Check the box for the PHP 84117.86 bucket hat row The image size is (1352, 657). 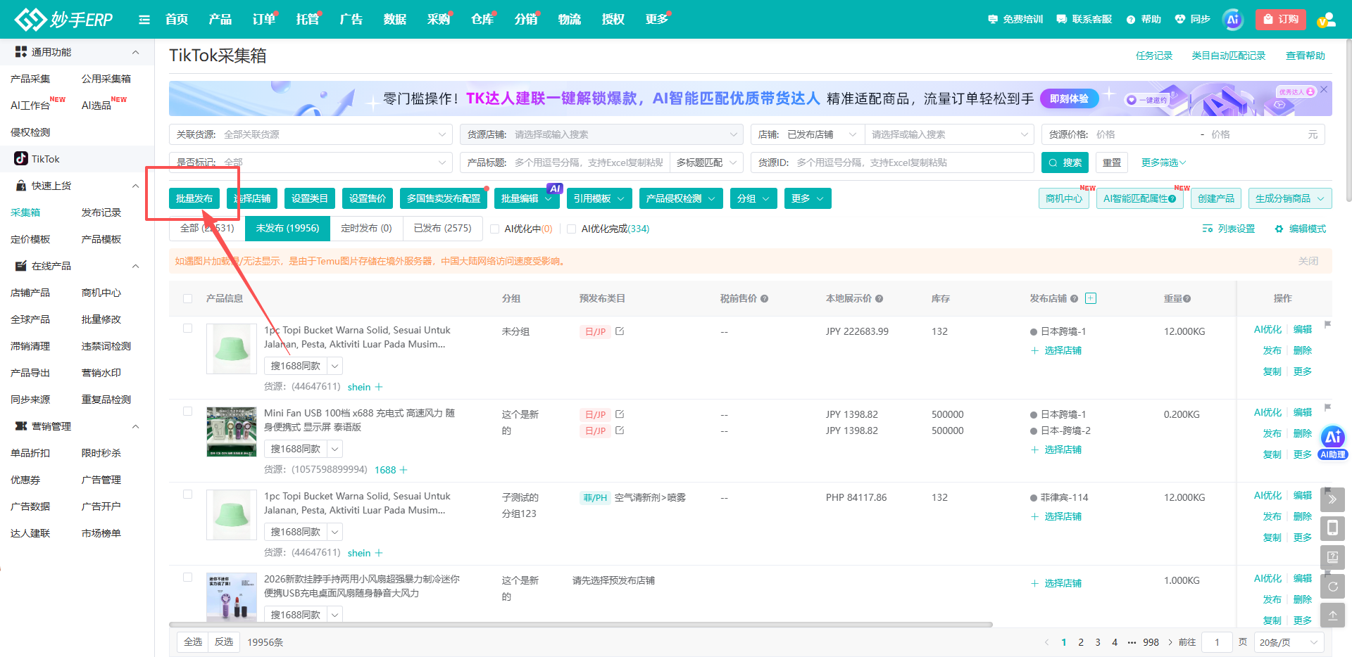pos(187,495)
